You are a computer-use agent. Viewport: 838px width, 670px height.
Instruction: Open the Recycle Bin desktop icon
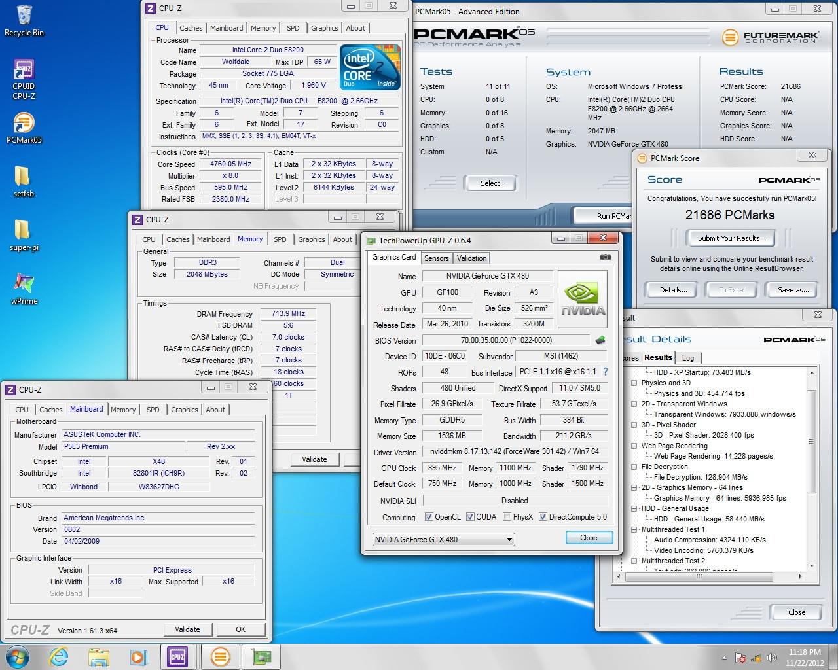(24, 21)
